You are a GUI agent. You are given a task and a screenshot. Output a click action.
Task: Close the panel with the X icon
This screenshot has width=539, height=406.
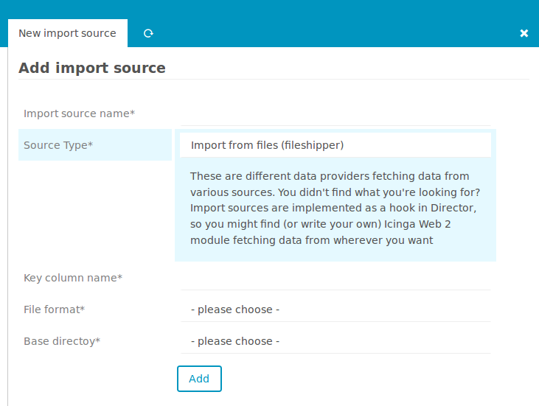click(x=524, y=33)
